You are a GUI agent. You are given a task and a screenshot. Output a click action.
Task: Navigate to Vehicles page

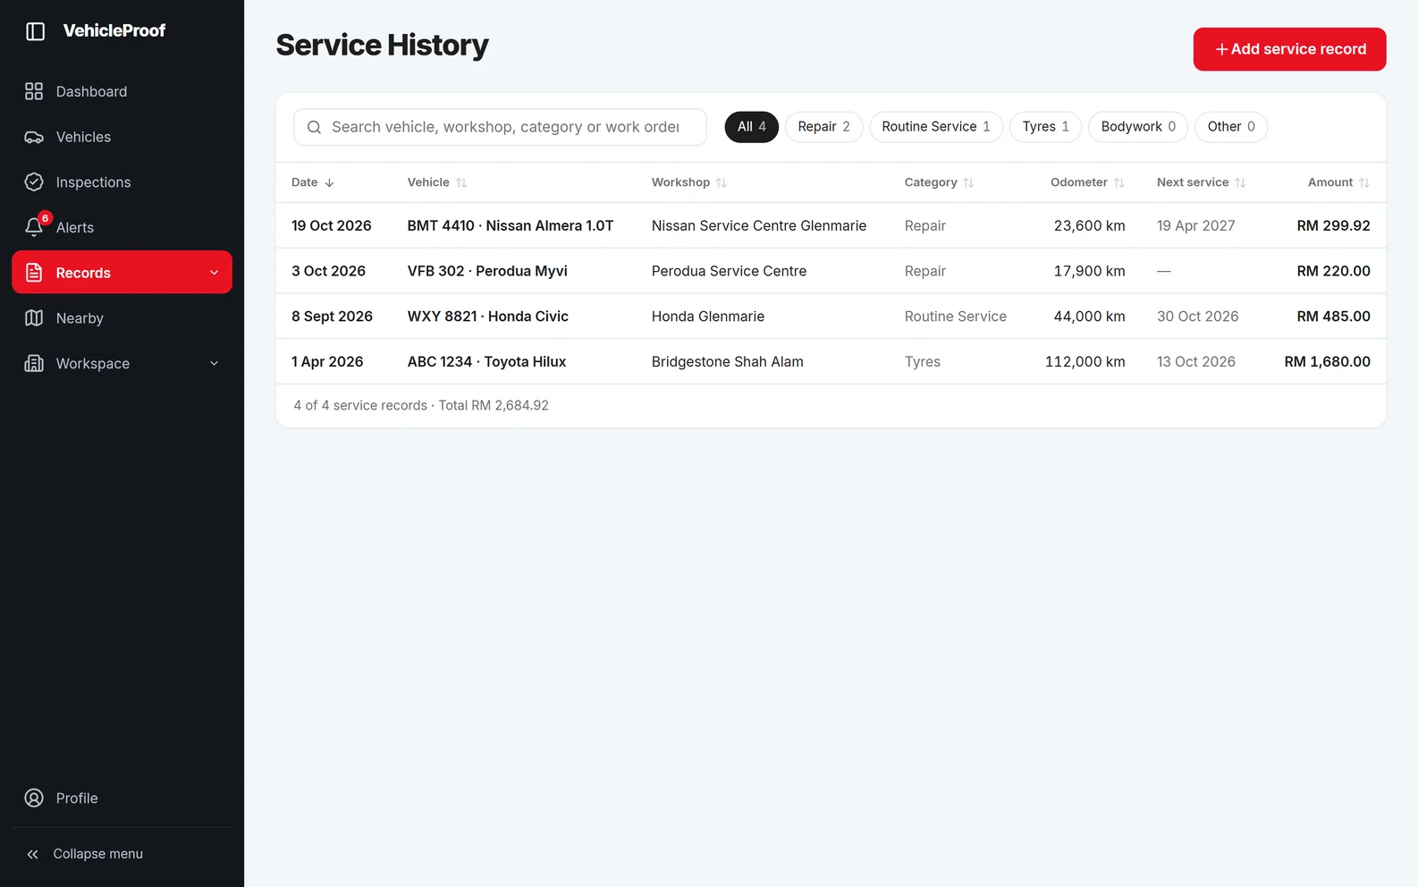click(x=122, y=137)
